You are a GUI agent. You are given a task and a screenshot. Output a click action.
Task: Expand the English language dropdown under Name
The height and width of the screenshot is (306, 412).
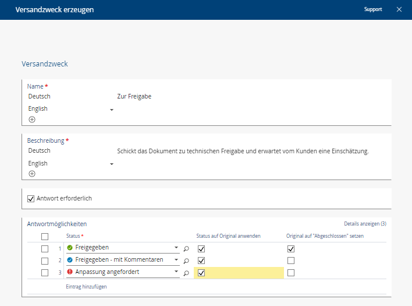pyautogui.click(x=111, y=109)
